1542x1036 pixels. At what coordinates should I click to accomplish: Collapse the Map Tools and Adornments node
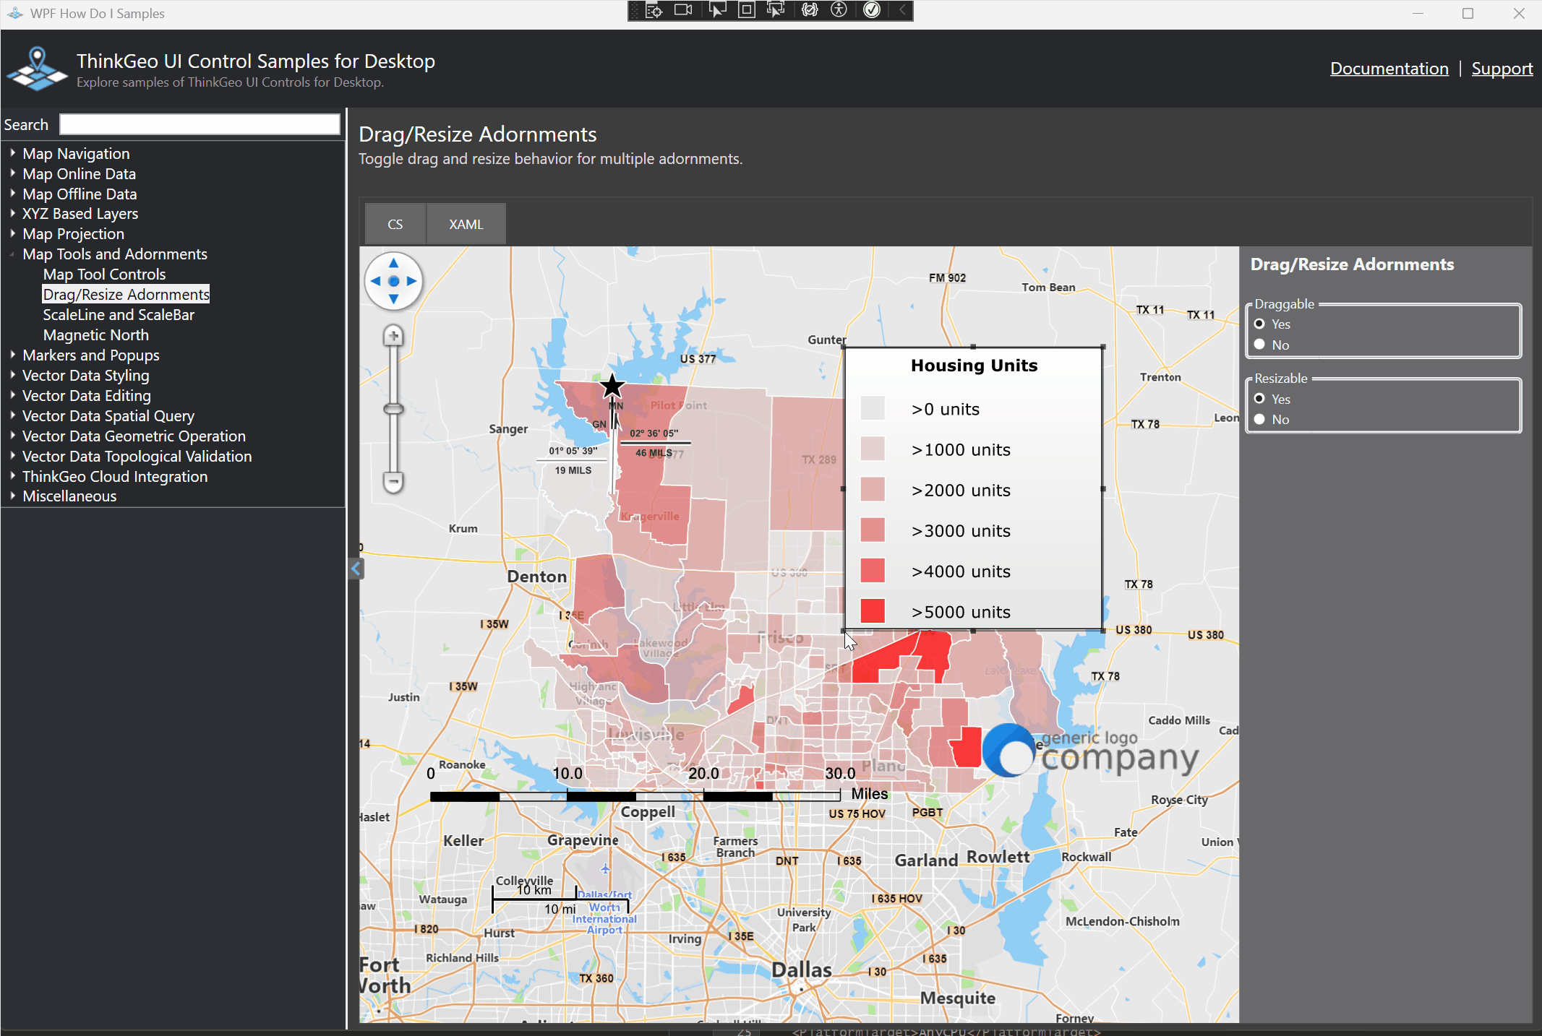point(12,254)
